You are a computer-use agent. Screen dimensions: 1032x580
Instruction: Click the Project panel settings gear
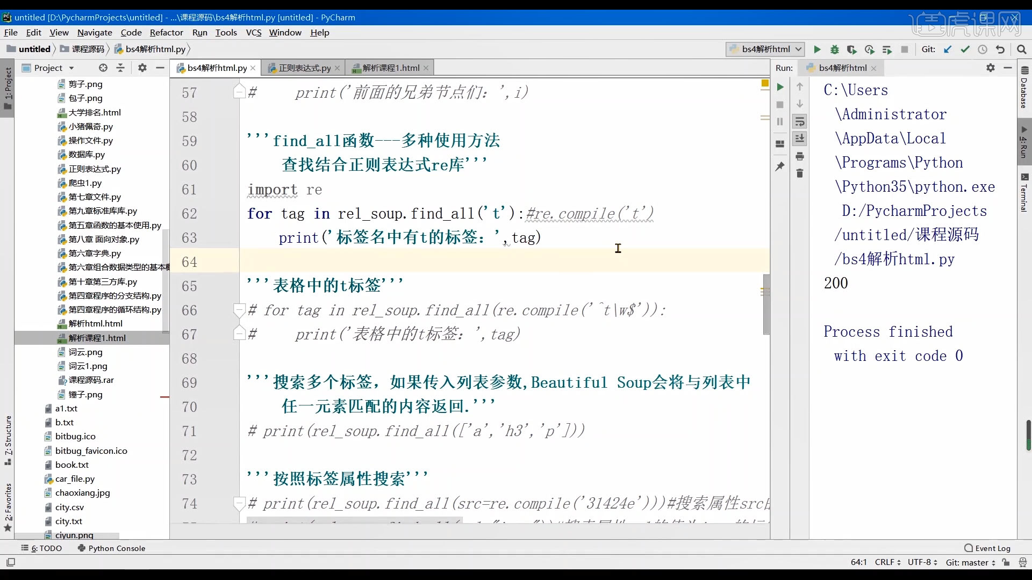tap(142, 68)
